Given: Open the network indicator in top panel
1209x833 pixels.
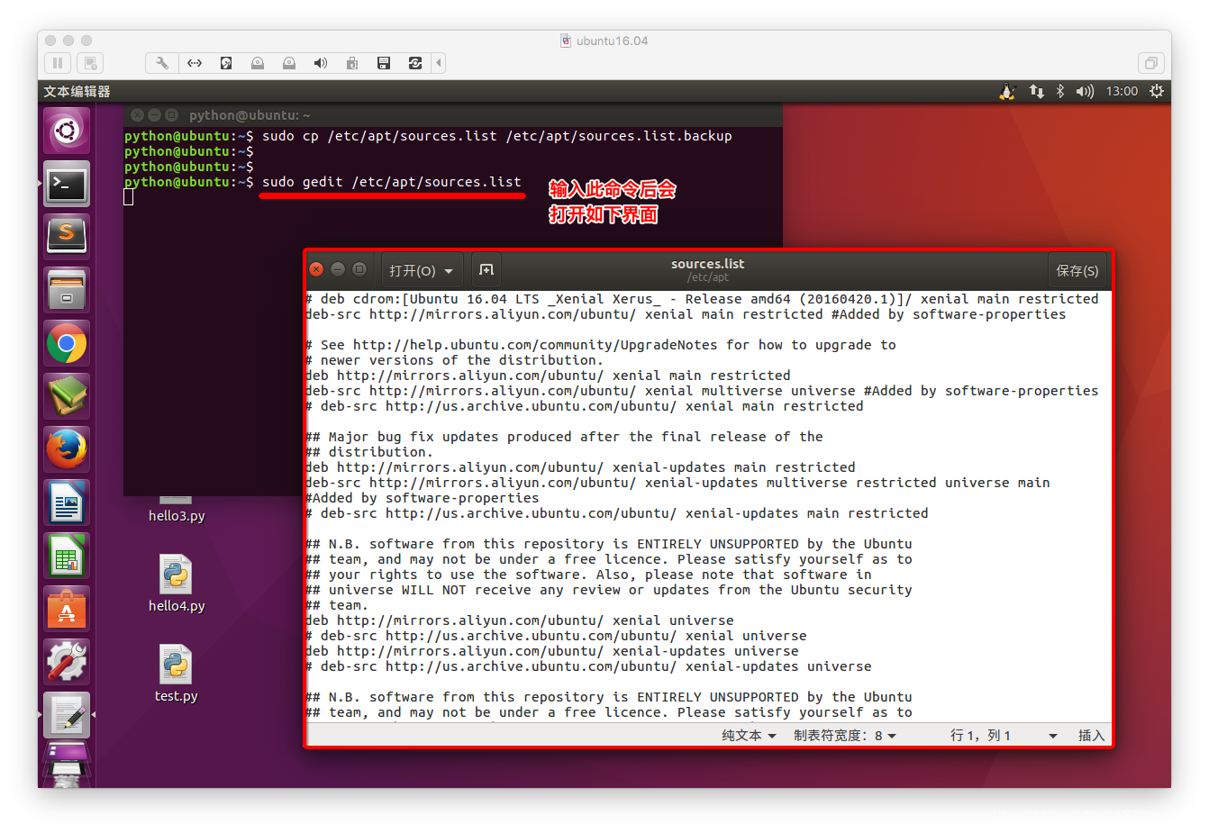Looking at the screenshot, I should (x=1037, y=92).
